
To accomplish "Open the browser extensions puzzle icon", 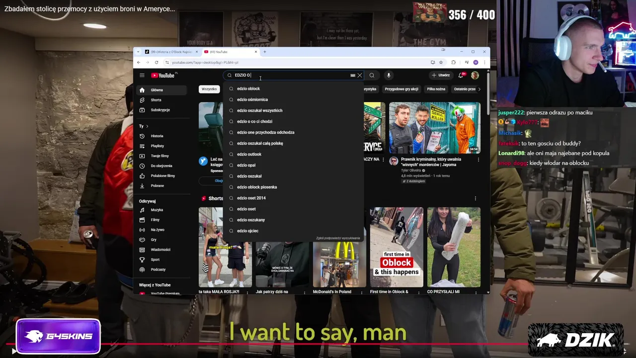I will point(453,62).
